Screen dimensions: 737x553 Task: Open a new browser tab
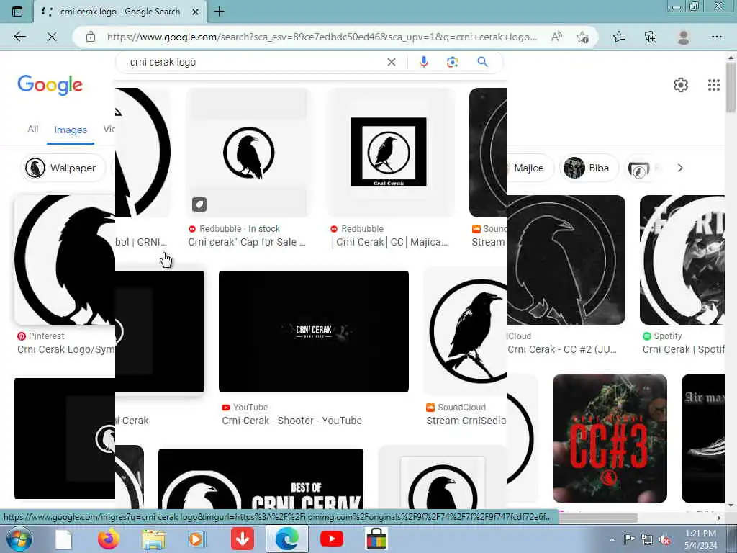click(219, 12)
